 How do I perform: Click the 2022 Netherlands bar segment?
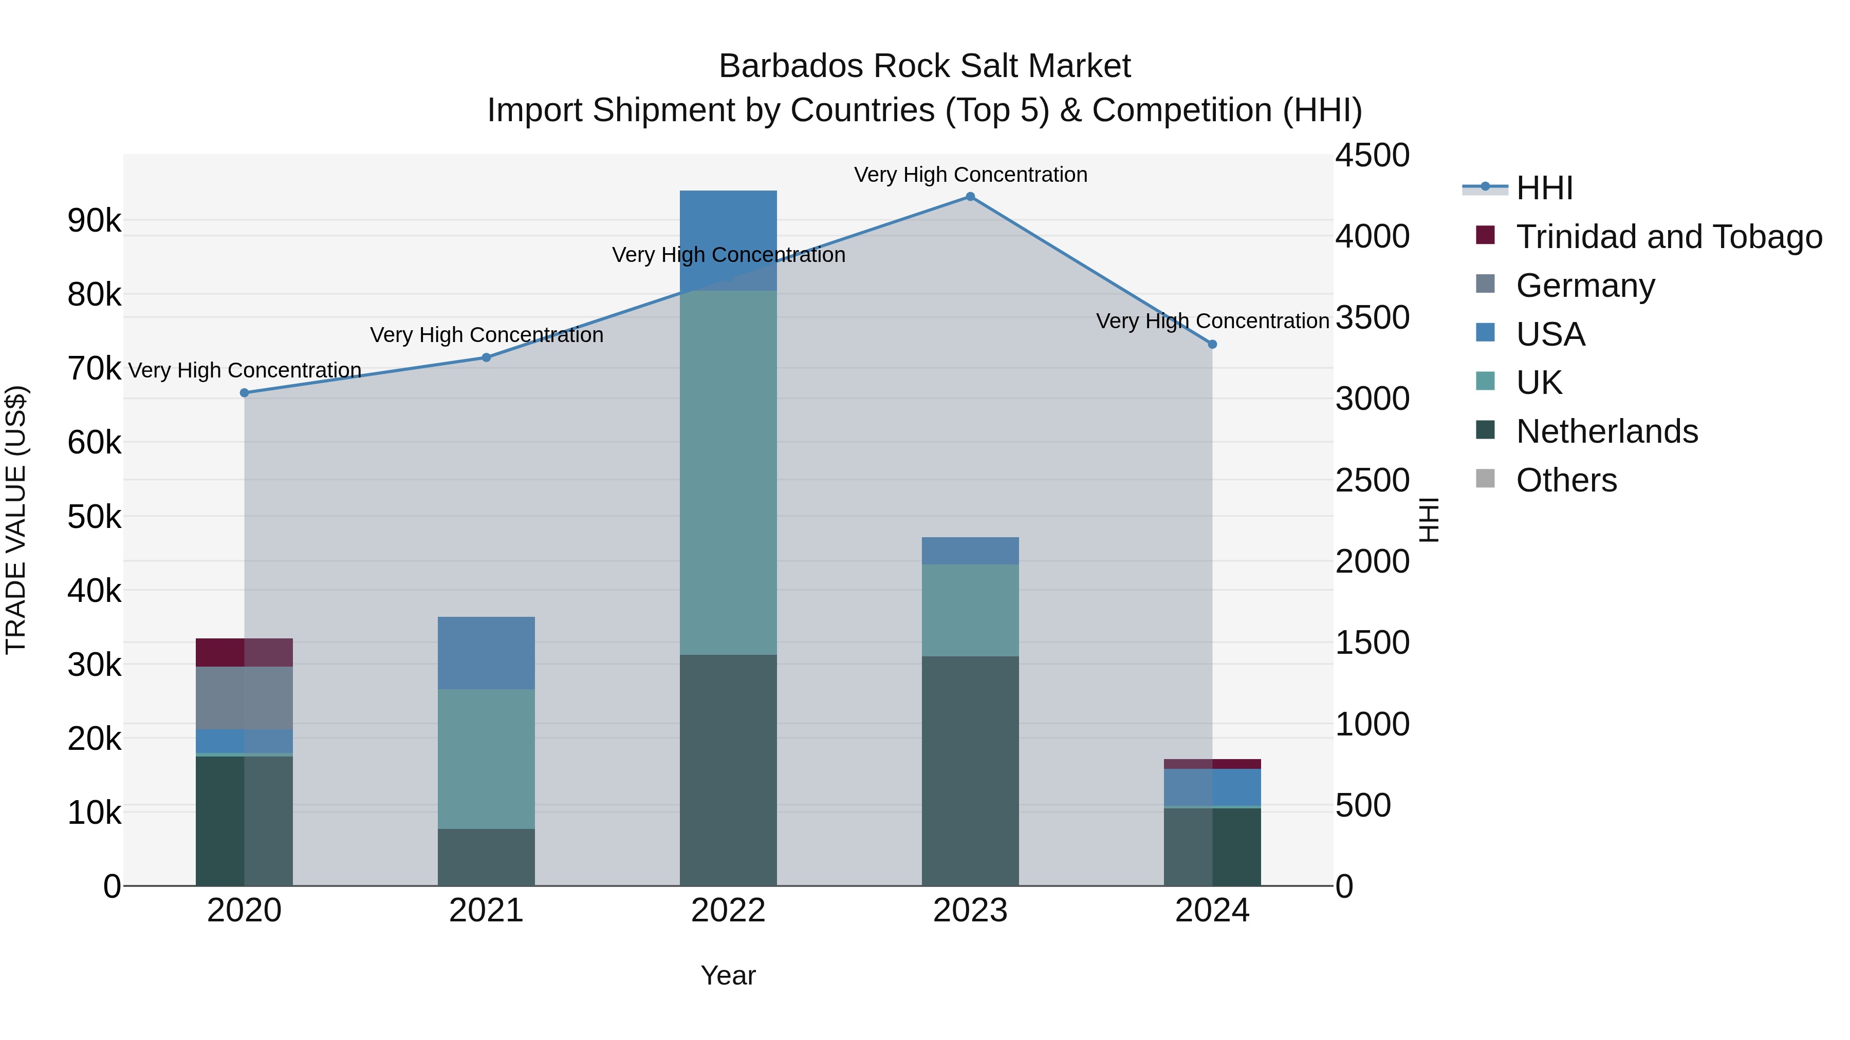point(728,770)
